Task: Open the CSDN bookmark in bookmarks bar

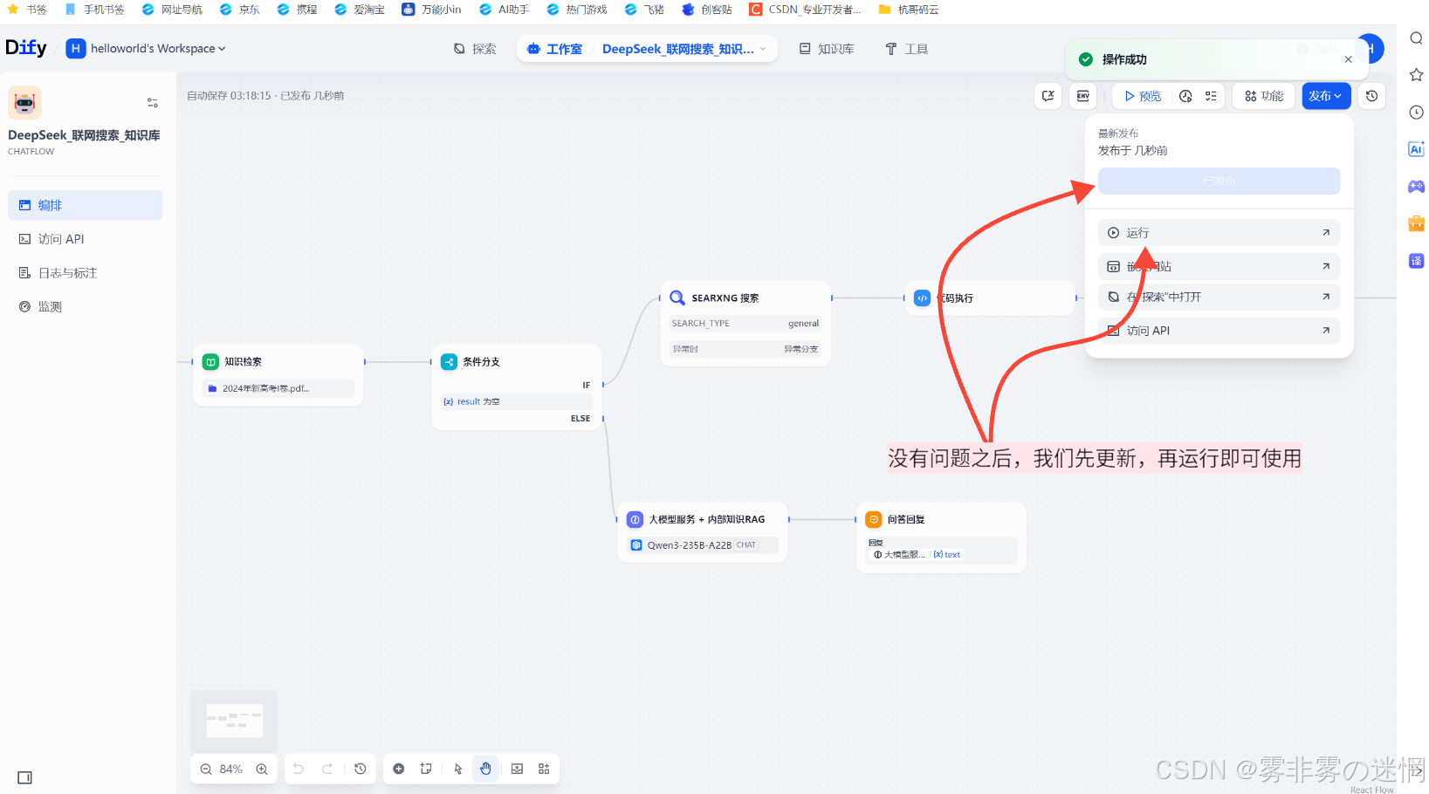Action: pyautogui.click(x=805, y=10)
